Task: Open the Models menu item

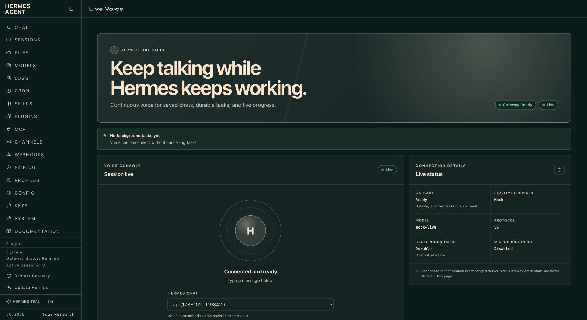Action: pyautogui.click(x=40, y=65)
